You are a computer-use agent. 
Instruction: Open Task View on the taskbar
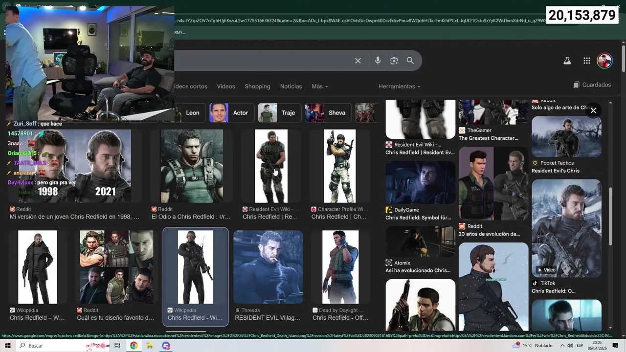click(x=117, y=346)
